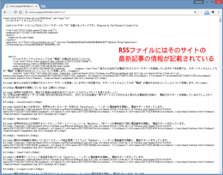Maximize the browser window

point(212,2)
